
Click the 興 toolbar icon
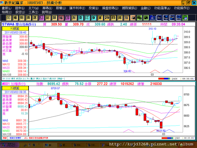pos(120,18)
